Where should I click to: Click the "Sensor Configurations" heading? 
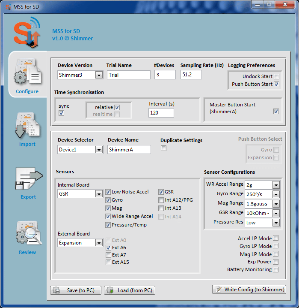coord(229,172)
